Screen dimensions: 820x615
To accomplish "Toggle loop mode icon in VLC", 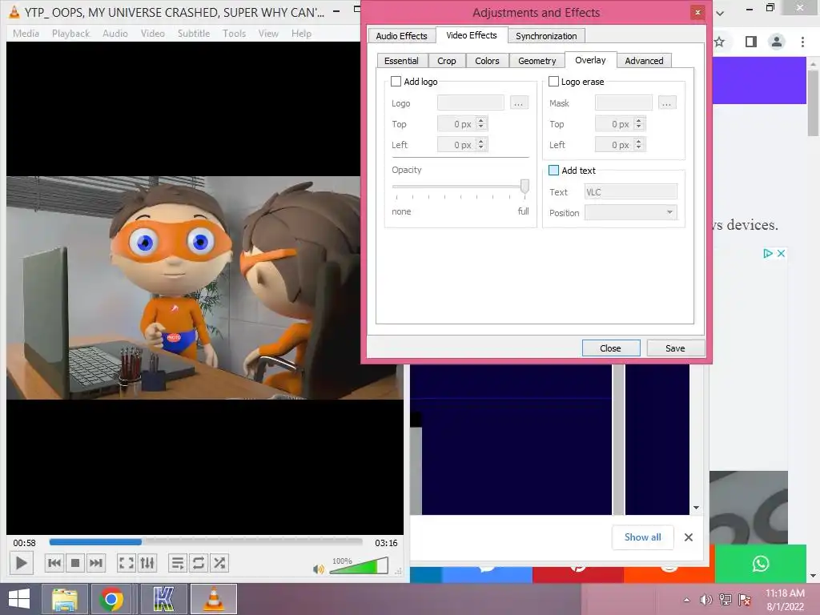I will pos(199,563).
